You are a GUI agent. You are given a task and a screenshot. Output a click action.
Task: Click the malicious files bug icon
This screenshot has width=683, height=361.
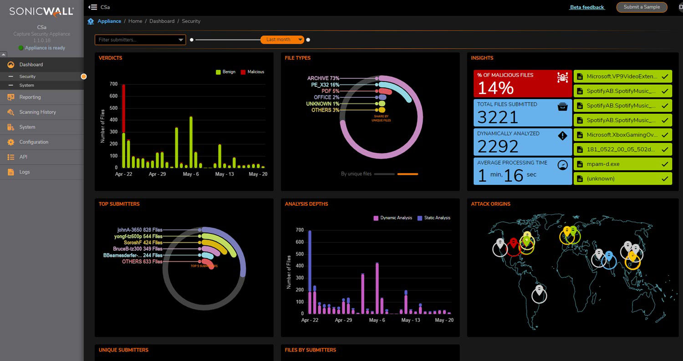(x=562, y=77)
